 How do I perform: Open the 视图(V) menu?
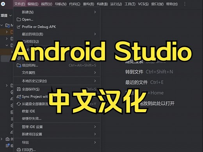(x=46, y=4)
